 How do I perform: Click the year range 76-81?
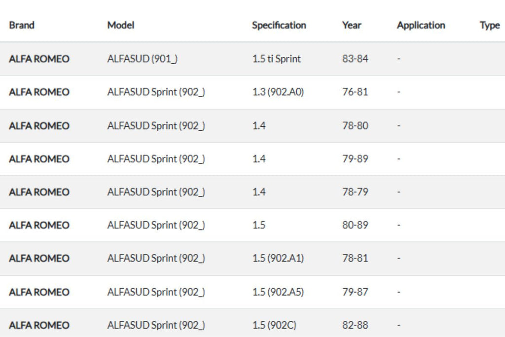[355, 92]
